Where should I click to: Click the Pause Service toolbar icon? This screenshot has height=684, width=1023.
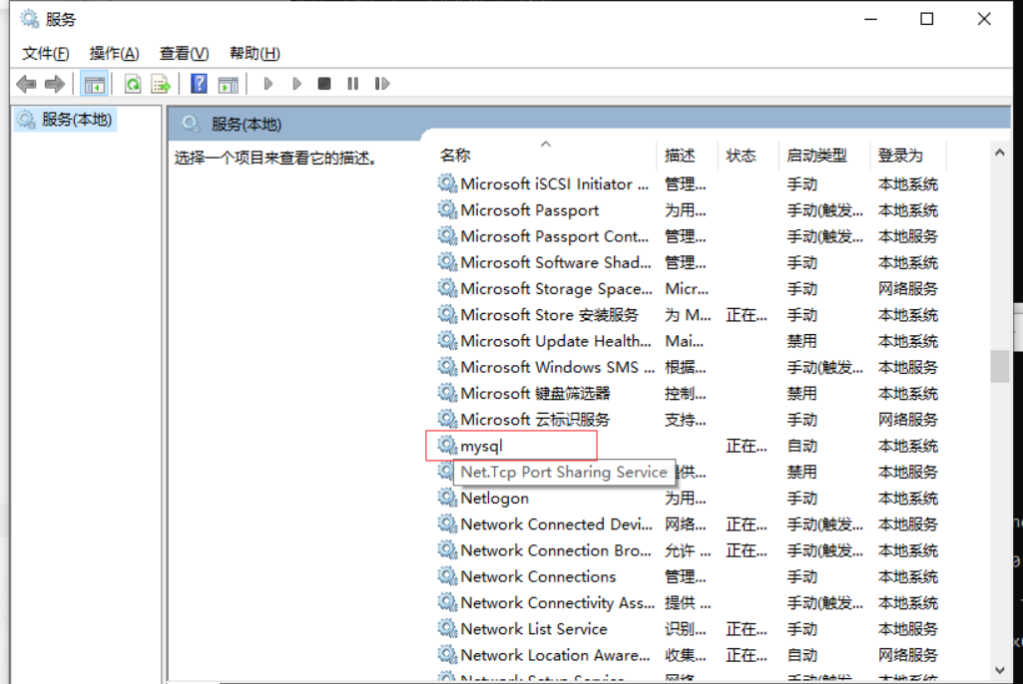click(353, 84)
